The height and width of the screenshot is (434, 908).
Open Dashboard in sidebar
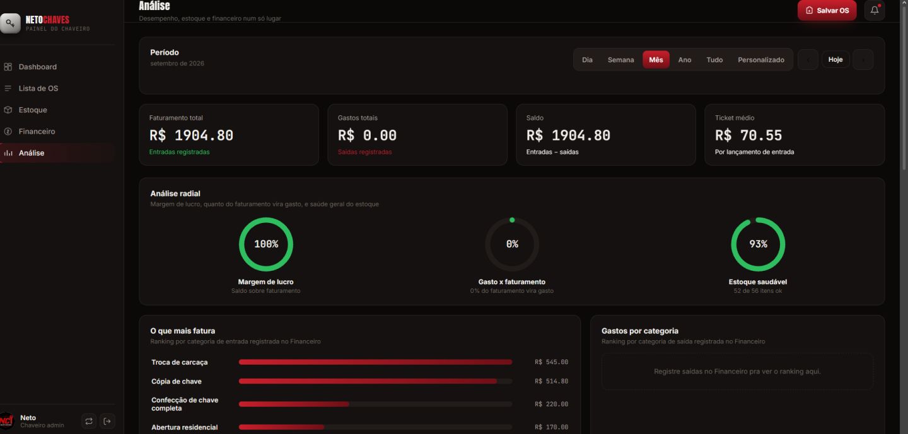(x=57, y=67)
